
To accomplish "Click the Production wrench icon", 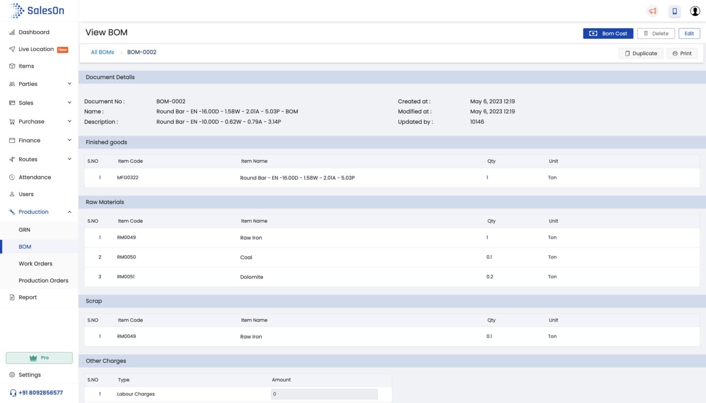I will click(12, 212).
